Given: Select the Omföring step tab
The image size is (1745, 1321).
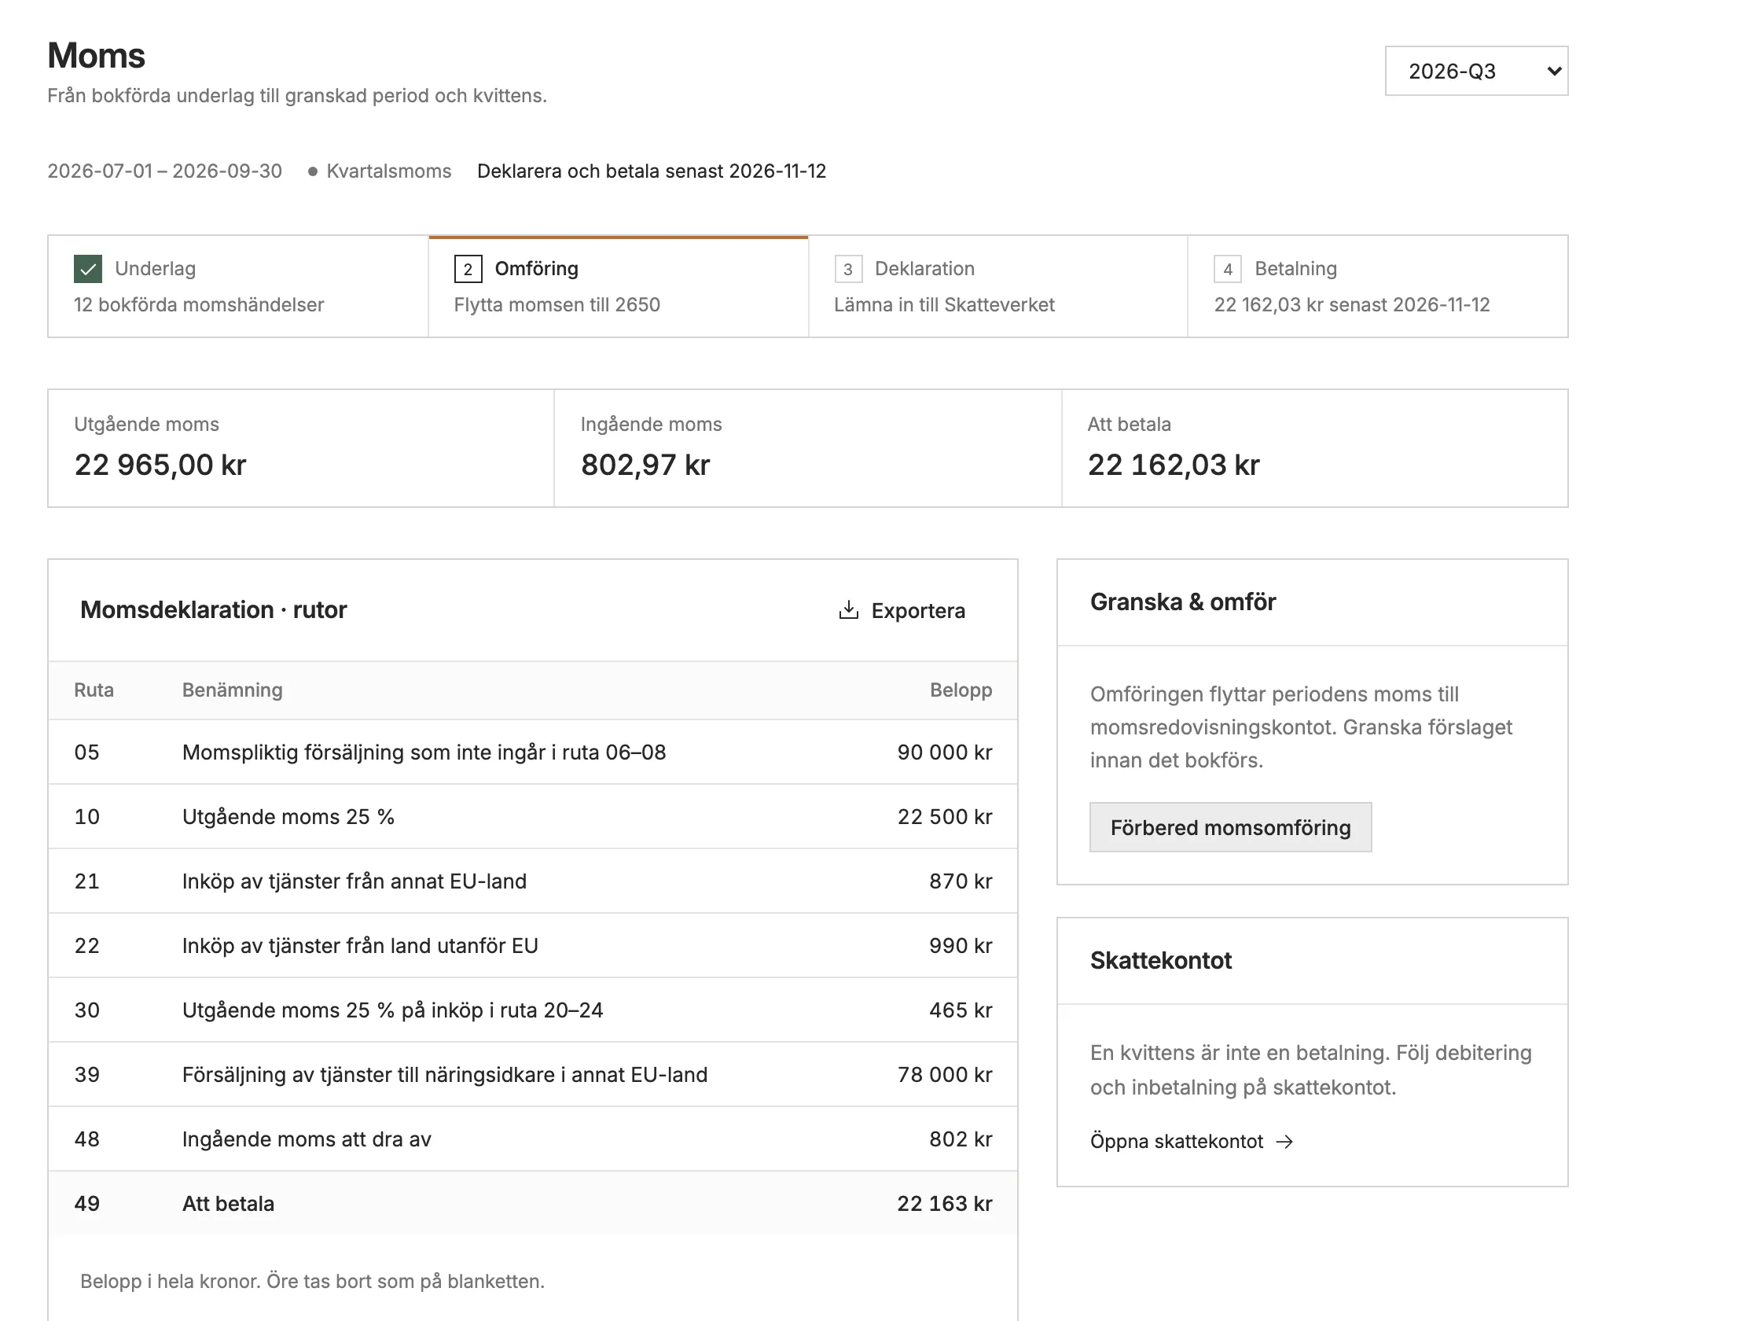Looking at the screenshot, I should 619,286.
